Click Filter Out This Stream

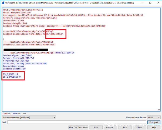click(x=78, y=127)
